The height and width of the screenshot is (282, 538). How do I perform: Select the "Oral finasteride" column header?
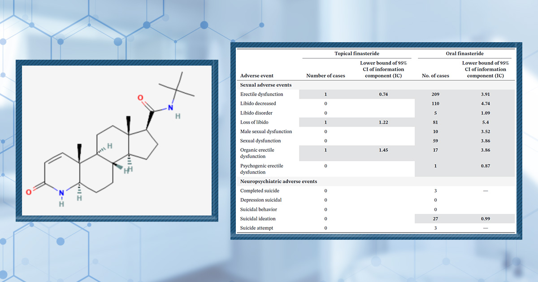click(464, 53)
